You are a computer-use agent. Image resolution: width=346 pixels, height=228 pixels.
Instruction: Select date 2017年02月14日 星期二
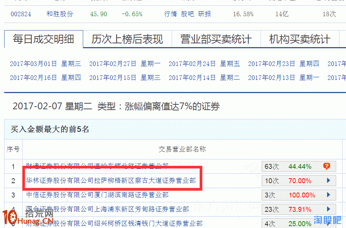click(x=204, y=78)
